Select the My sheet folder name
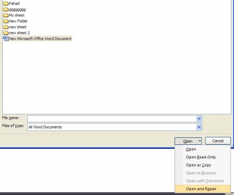The width and height of the screenshot is (234, 195). click(17, 15)
